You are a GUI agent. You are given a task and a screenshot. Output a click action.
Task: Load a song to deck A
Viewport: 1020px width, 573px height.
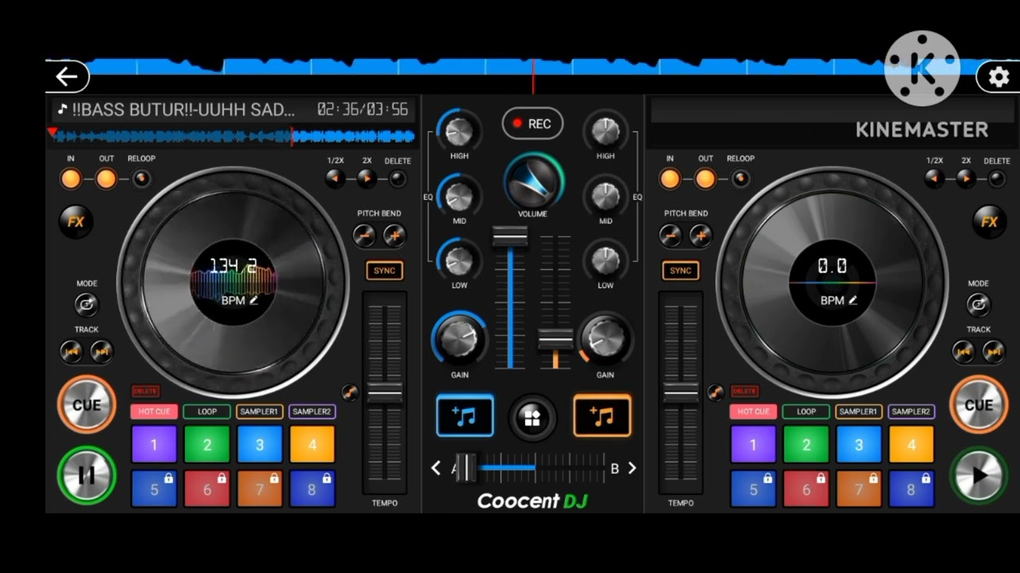(465, 416)
